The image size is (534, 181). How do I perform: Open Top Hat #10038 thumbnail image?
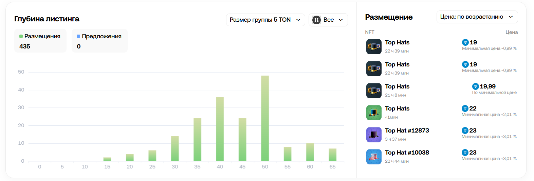pos(374,157)
